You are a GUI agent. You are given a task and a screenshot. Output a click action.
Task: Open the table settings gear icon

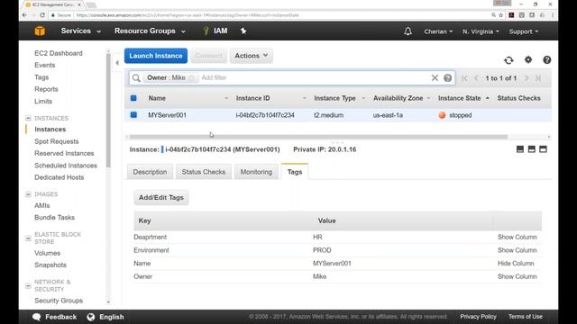tap(528, 59)
